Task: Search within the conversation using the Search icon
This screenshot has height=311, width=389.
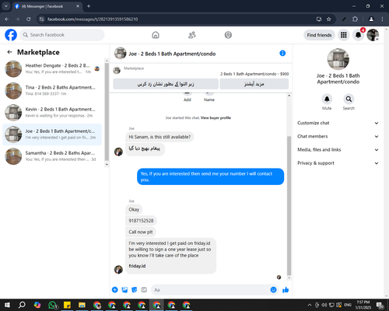Action: click(349, 99)
